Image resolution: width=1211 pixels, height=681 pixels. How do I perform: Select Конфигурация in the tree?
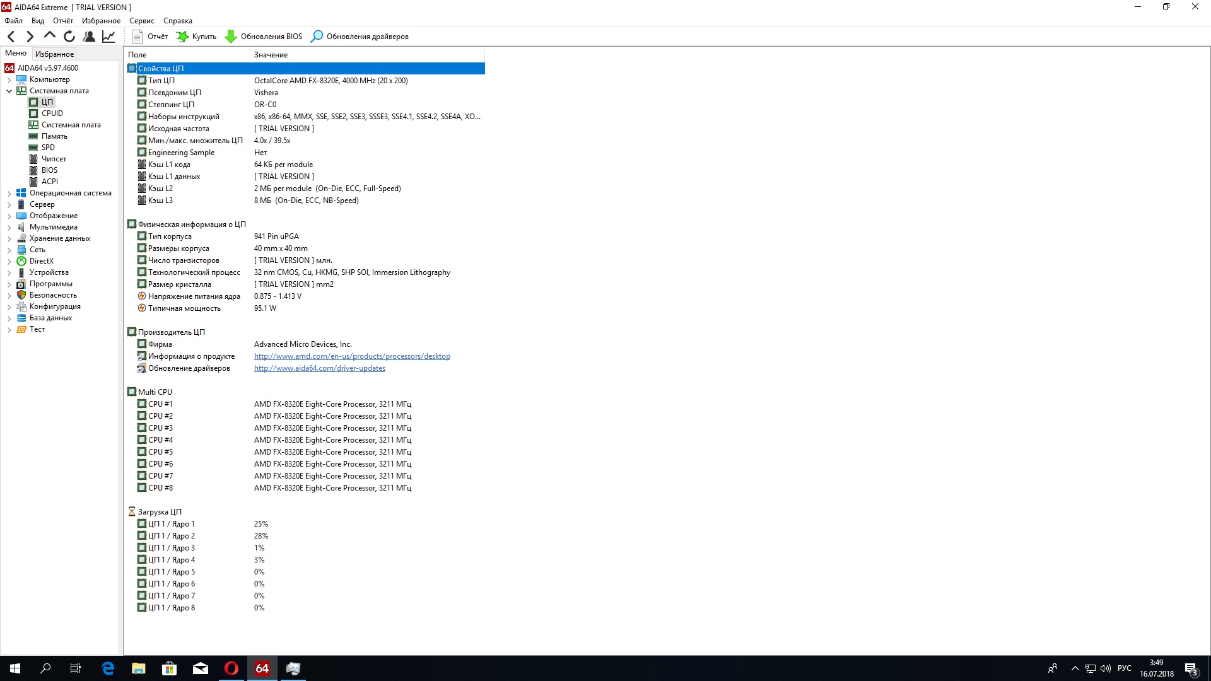(55, 306)
